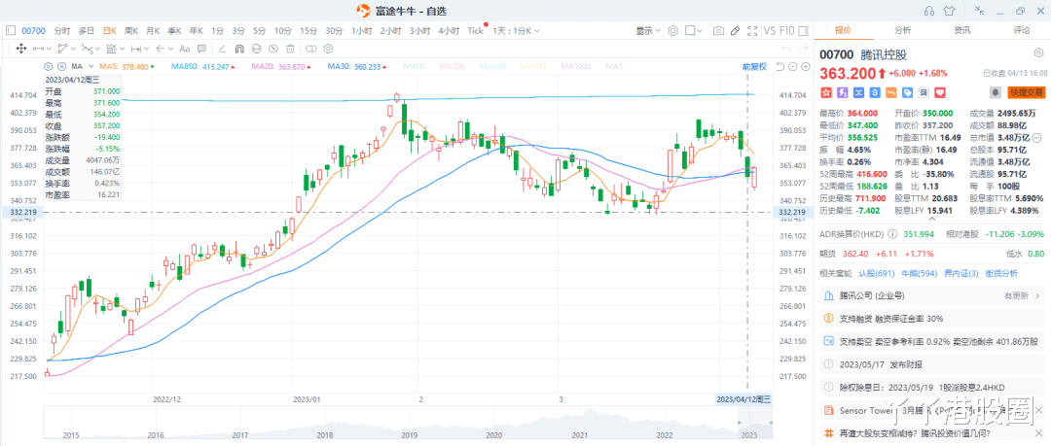1051x446 pixels.
Task: Toggle the pencil drawing toolbar
Action: [736, 31]
